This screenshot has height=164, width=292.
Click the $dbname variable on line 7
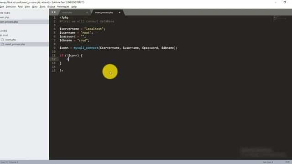(x=66, y=41)
